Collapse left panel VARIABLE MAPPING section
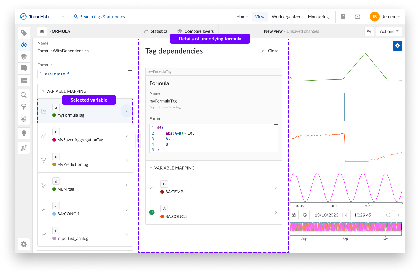This screenshot has height=274, width=420. (x=44, y=91)
